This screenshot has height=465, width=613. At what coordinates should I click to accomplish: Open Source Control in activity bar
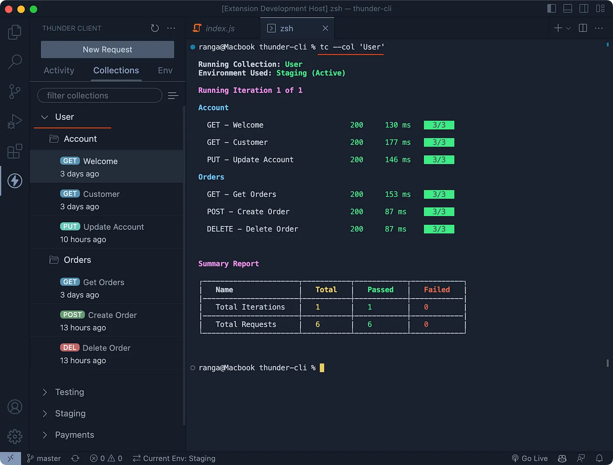click(15, 91)
